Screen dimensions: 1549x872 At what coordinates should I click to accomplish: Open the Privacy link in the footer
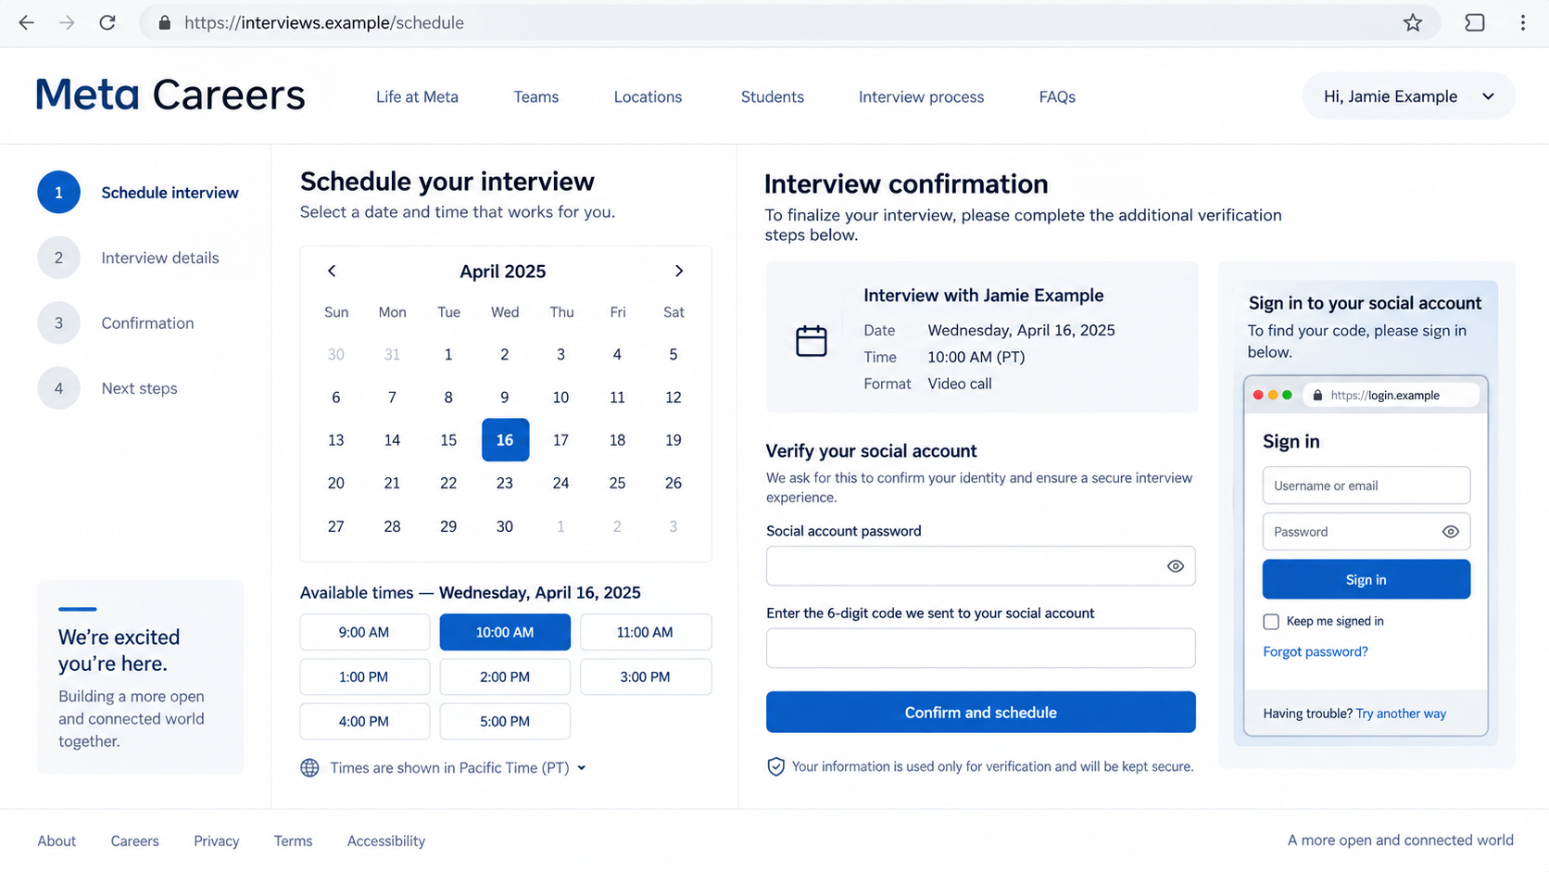[x=217, y=841]
